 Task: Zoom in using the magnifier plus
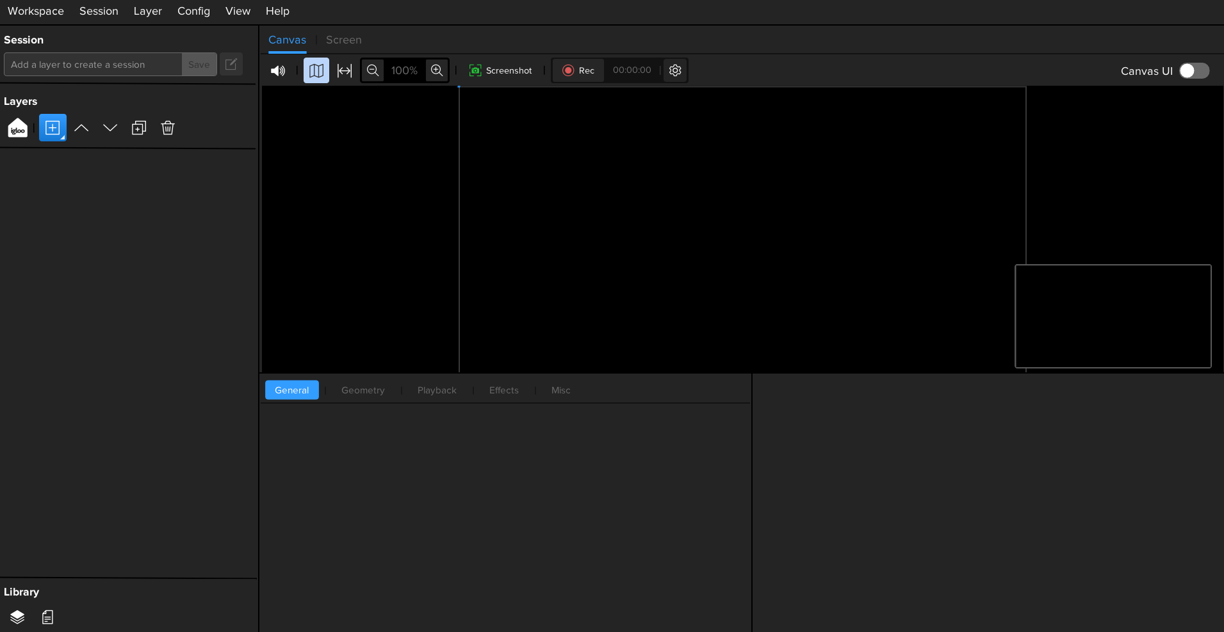click(x=437, y=70)
